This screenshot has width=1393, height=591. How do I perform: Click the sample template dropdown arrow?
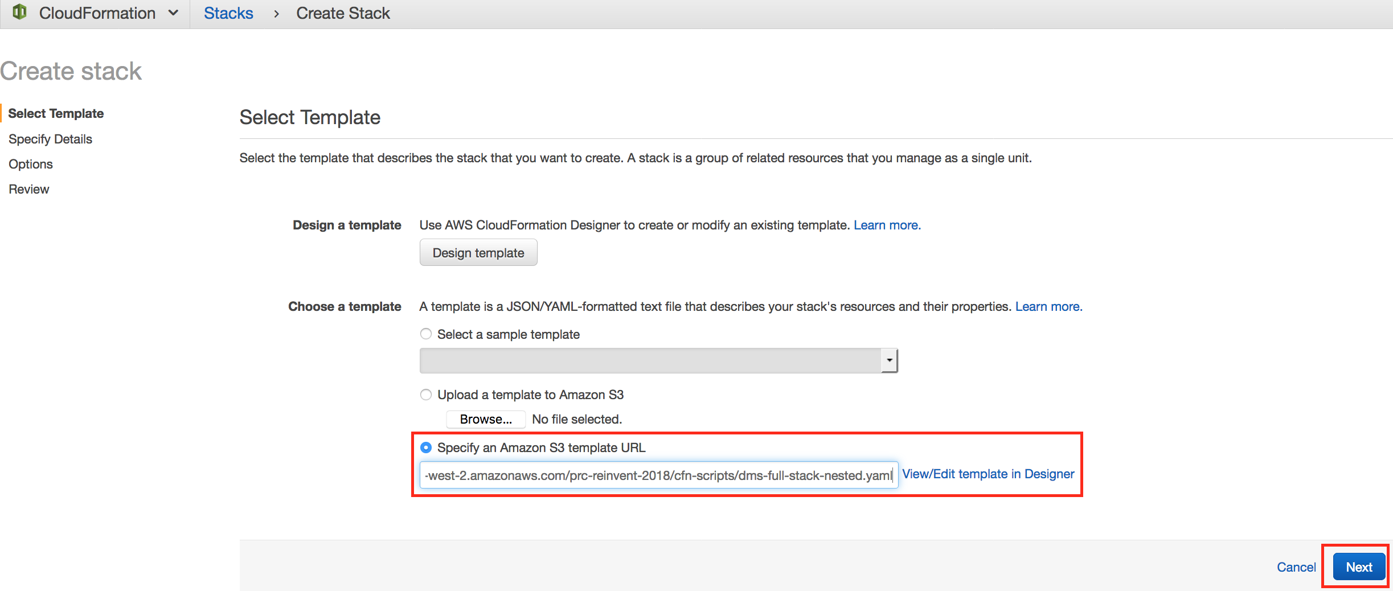(x=889, y=360)
